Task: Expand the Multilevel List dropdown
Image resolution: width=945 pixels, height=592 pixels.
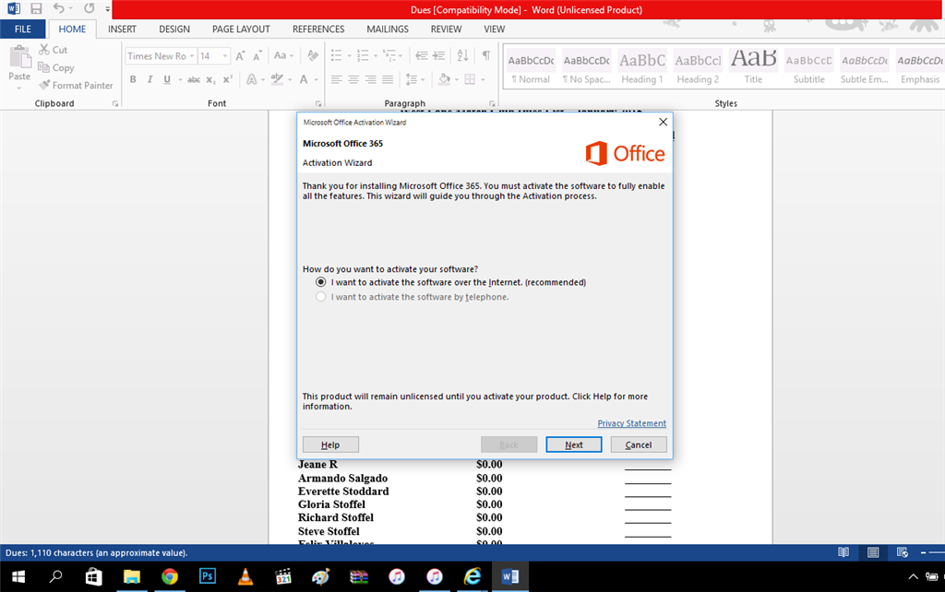Action: click(x=401, y=56)
